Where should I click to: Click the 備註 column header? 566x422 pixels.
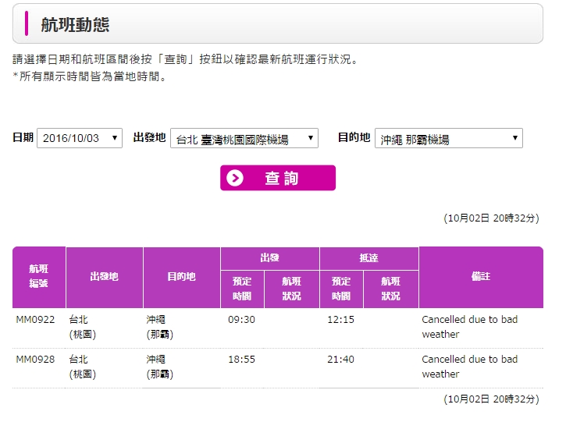pyautogui.click(x=481, y=277)
